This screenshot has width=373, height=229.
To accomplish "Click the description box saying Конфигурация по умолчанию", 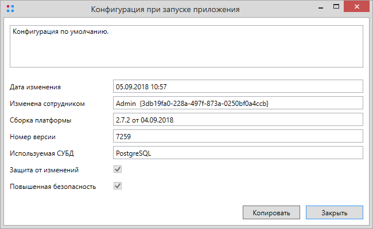I will [187, 46].
